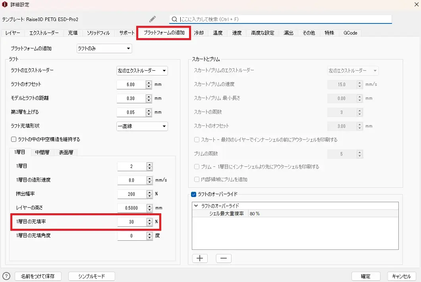
Task: Click the search magnifier icon
Action: pyautogui.click(x=174, y=19)
